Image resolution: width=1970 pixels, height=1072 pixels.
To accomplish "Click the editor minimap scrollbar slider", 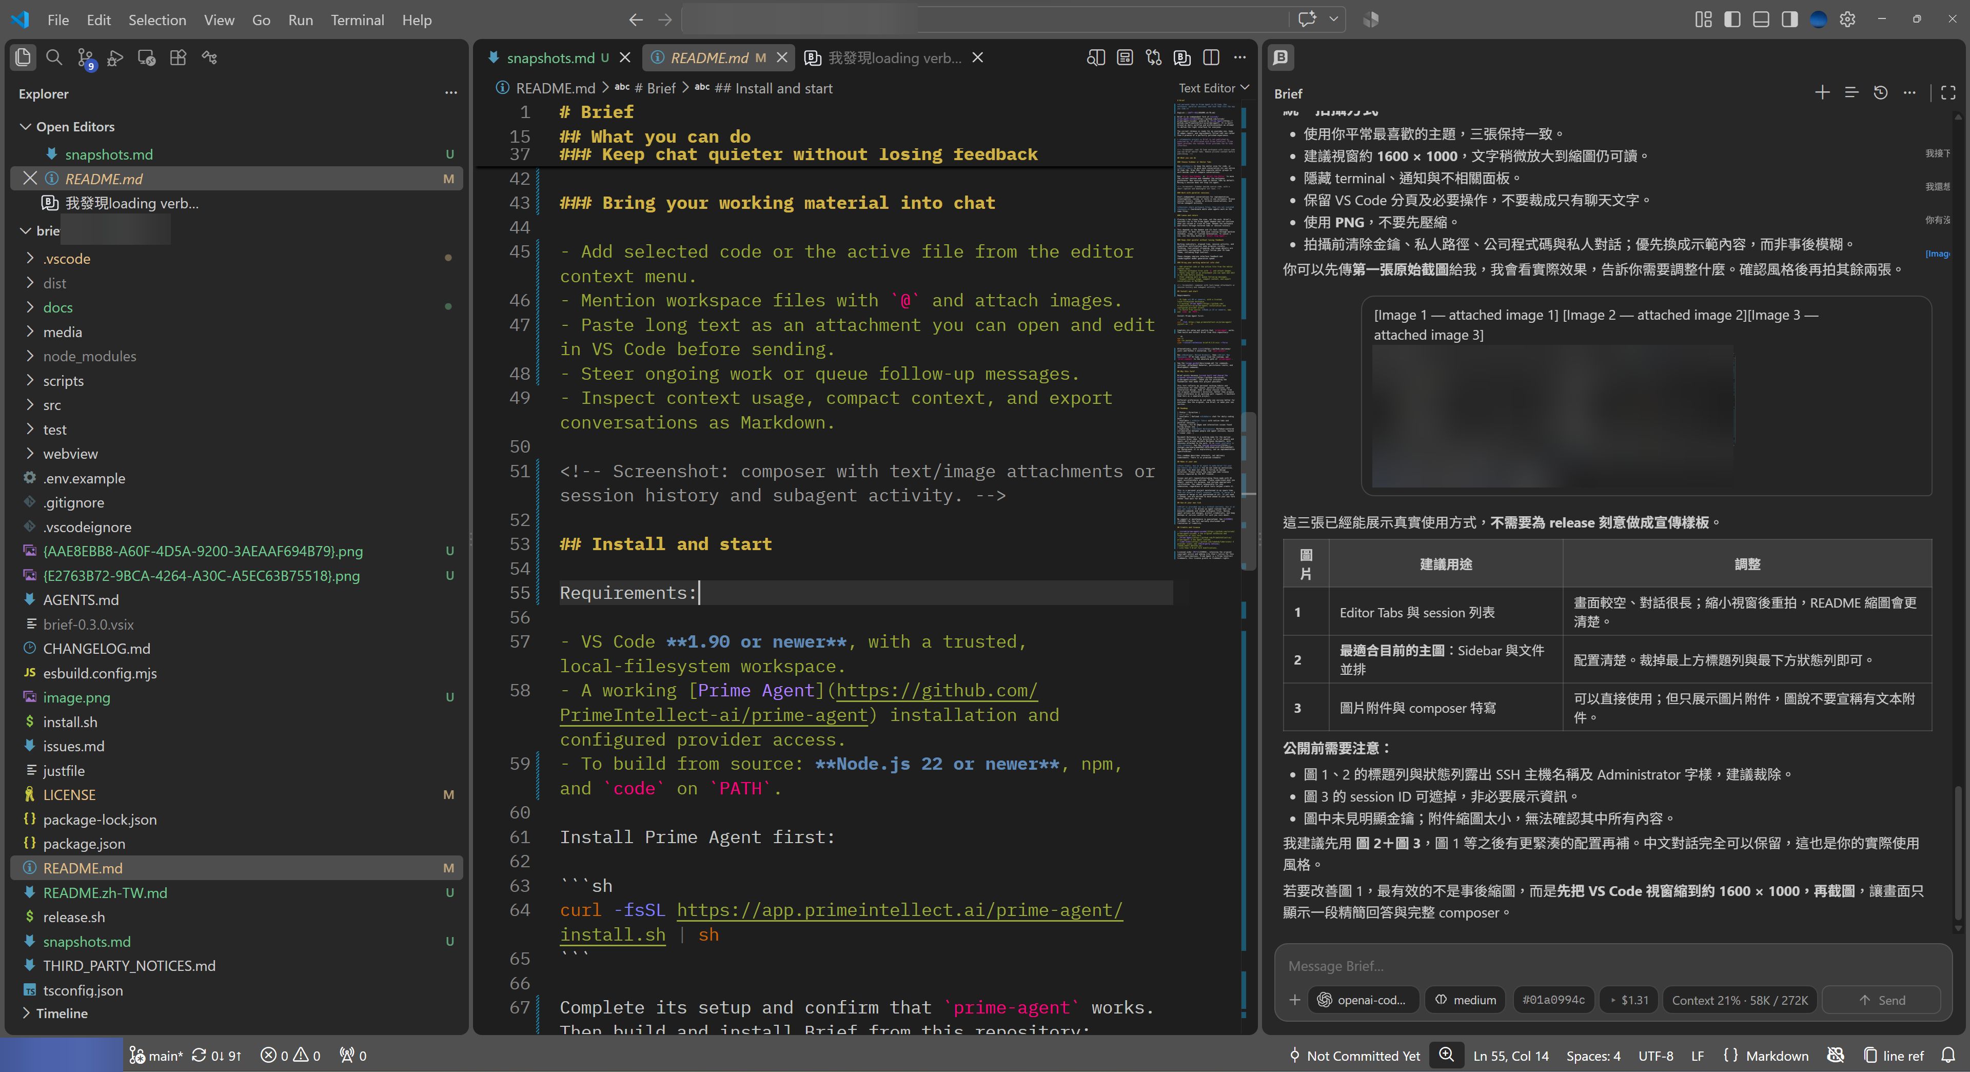I will (1248, 491).
